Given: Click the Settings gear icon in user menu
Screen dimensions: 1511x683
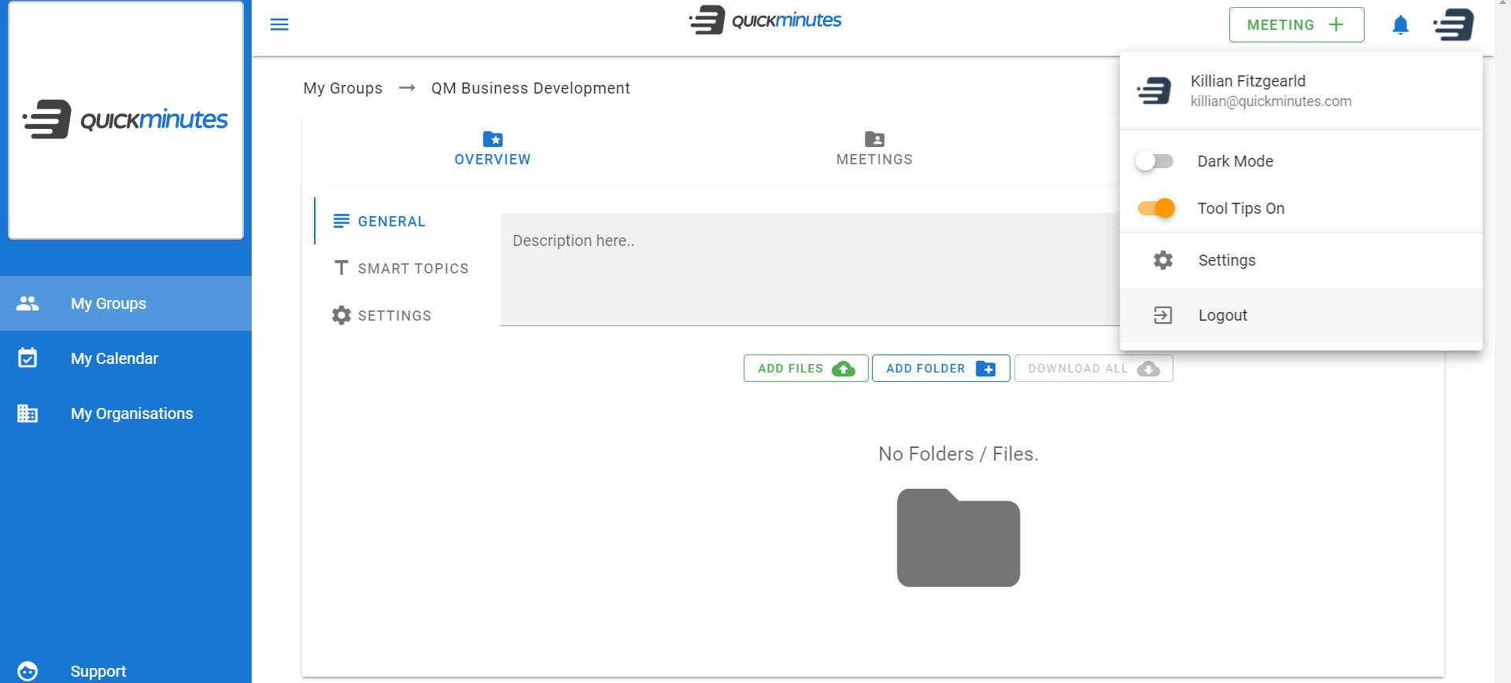Looking at the screenshot, I should [1163, 260].
